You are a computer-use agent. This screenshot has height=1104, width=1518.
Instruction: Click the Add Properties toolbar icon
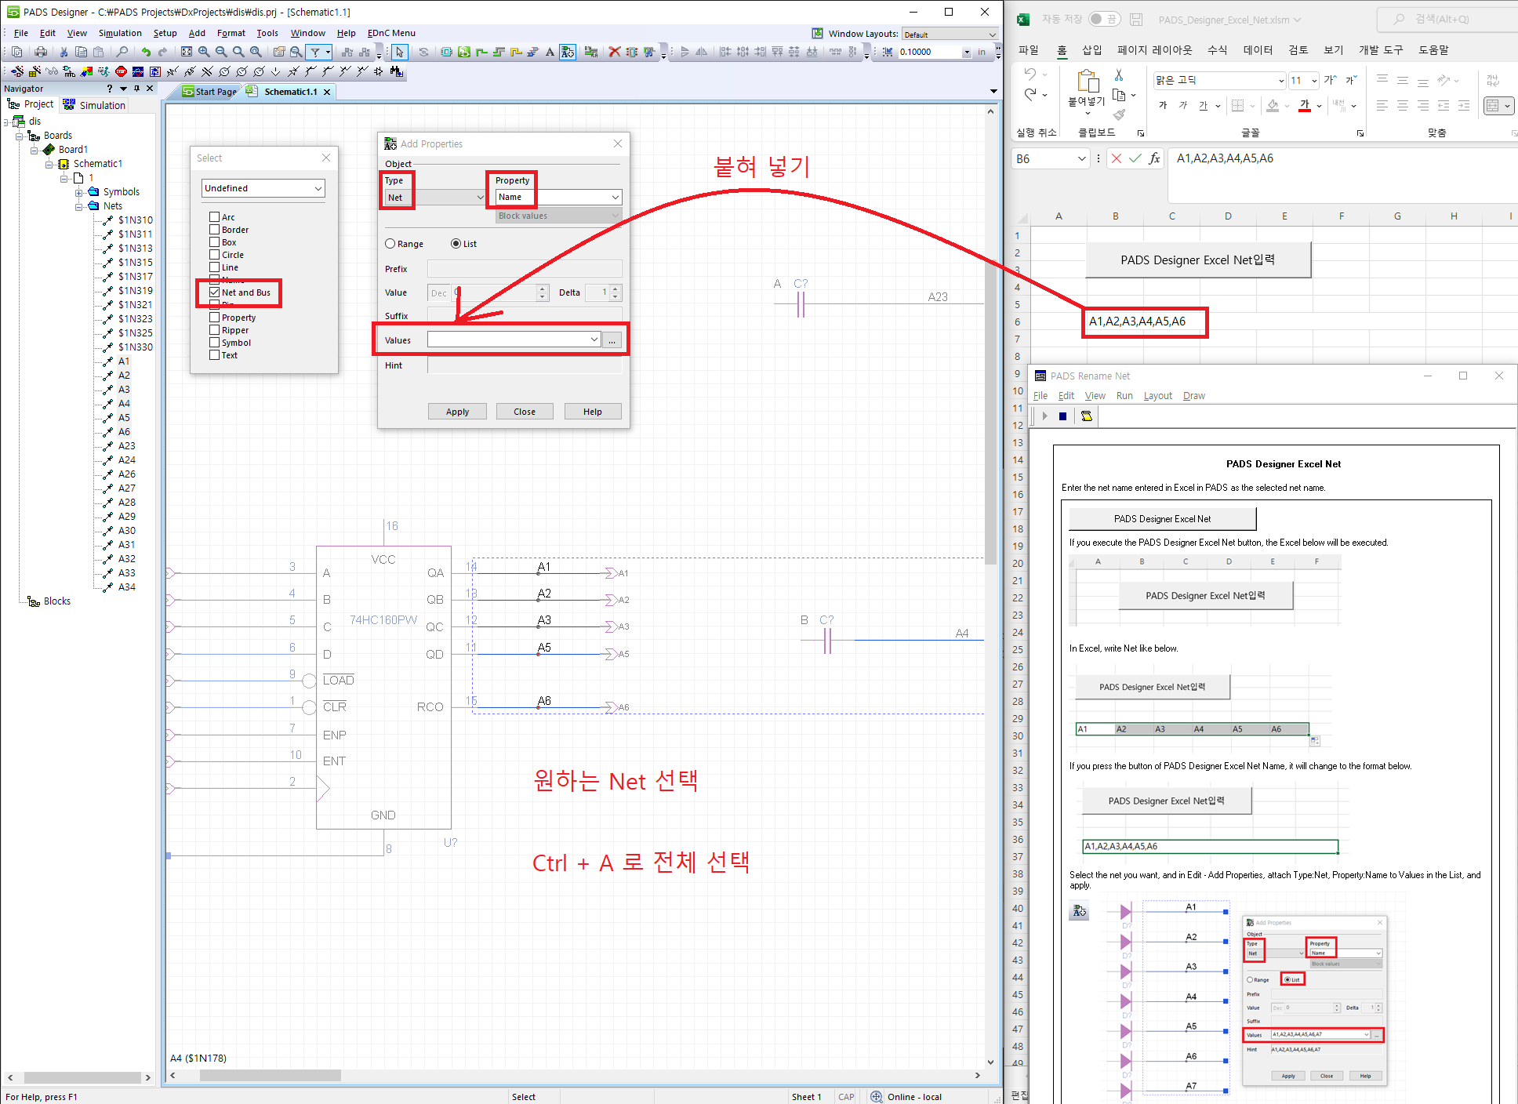click(x=568, y=52)
